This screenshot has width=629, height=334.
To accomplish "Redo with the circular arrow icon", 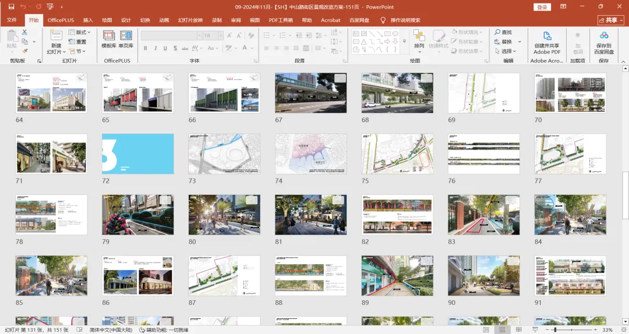I will (x=38, y=7).
